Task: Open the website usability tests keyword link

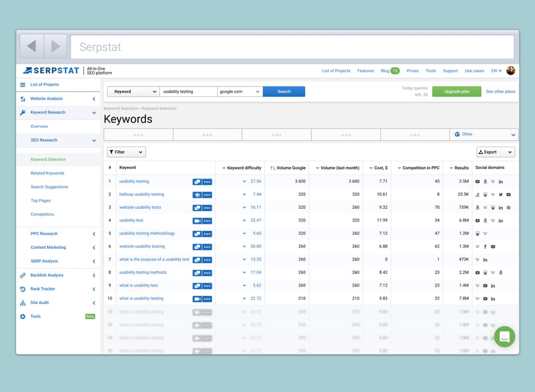Action: coord(140,208)
